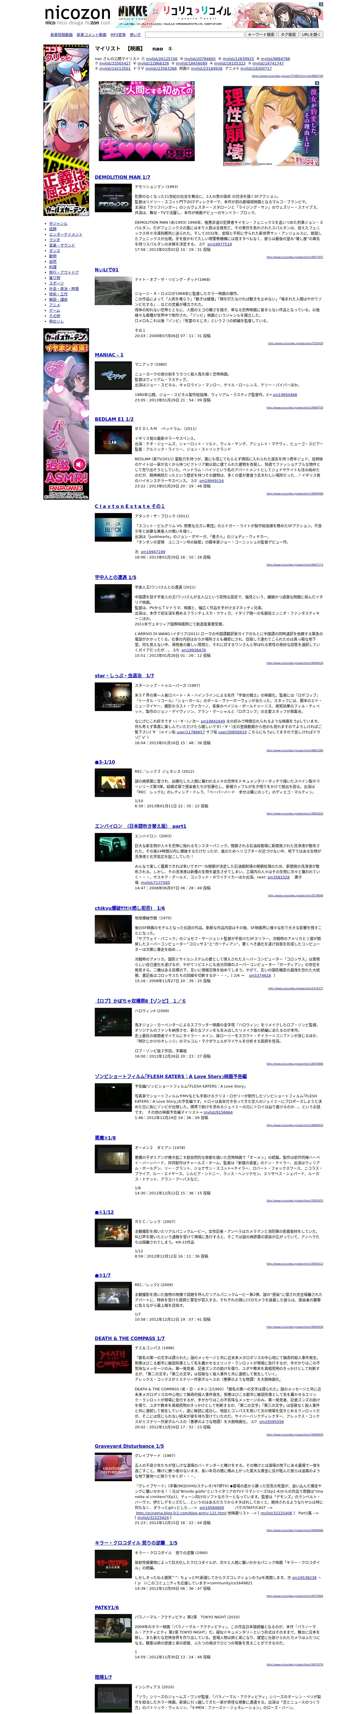Open mylist/18300717 anime link
Image resolution: width=362 pixels, height=1714 pixels.
(256, 69)
